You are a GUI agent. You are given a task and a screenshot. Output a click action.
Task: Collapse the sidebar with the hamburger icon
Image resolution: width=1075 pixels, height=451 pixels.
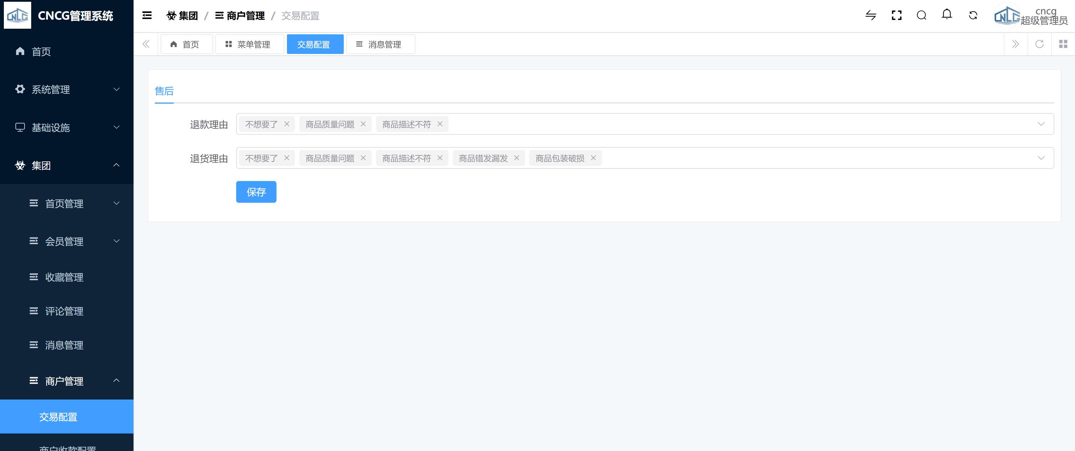(x=147, y=16)
